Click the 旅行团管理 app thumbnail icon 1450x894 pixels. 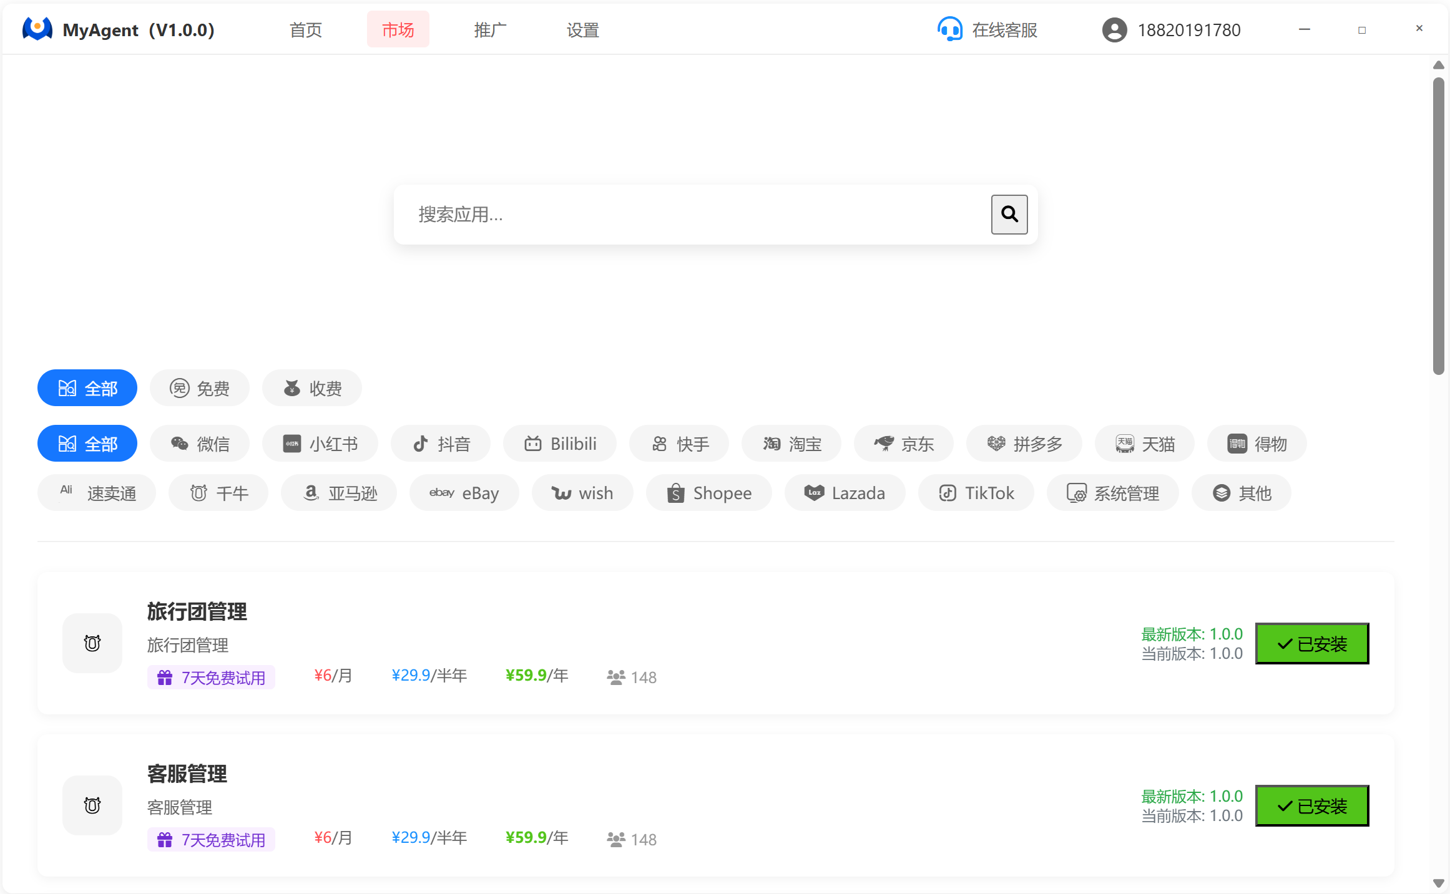click(92, 643)
